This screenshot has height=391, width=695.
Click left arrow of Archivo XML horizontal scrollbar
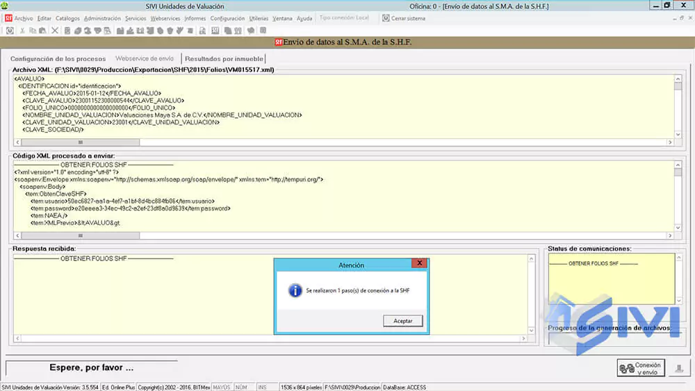tap(17, 142)
